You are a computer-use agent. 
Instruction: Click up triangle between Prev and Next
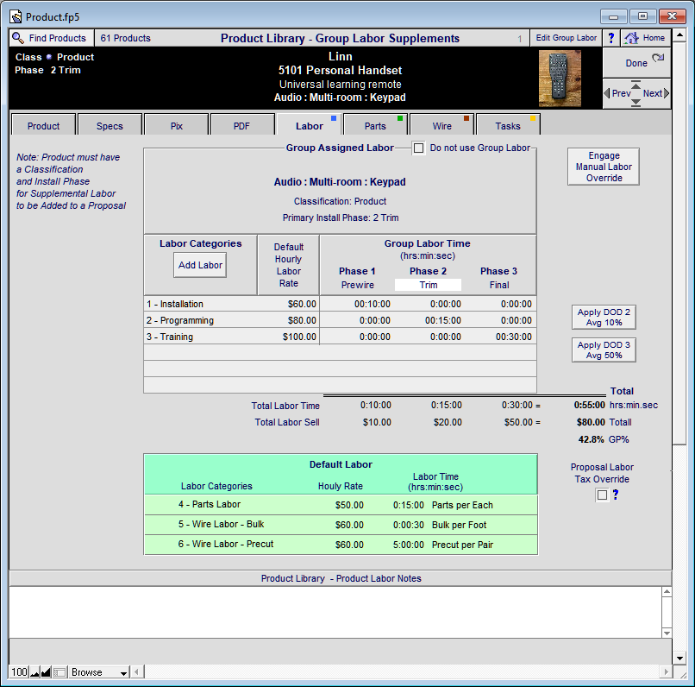point(636,85)
